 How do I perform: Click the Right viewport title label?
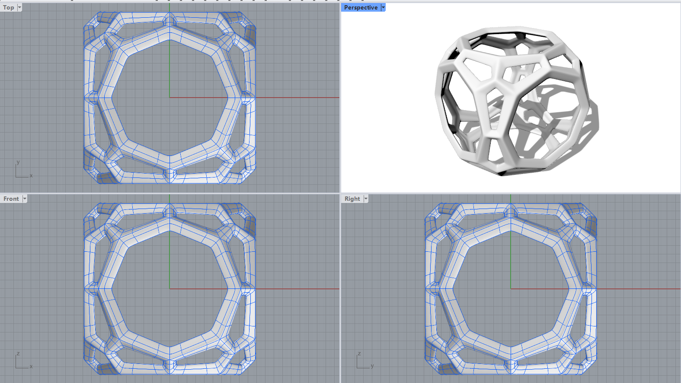pyautogui.click(x=352, y=199)
